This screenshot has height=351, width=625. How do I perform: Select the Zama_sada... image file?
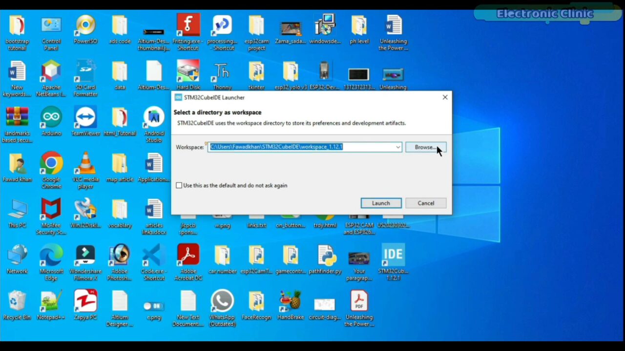pyautogui.click(x=291, y=32)
